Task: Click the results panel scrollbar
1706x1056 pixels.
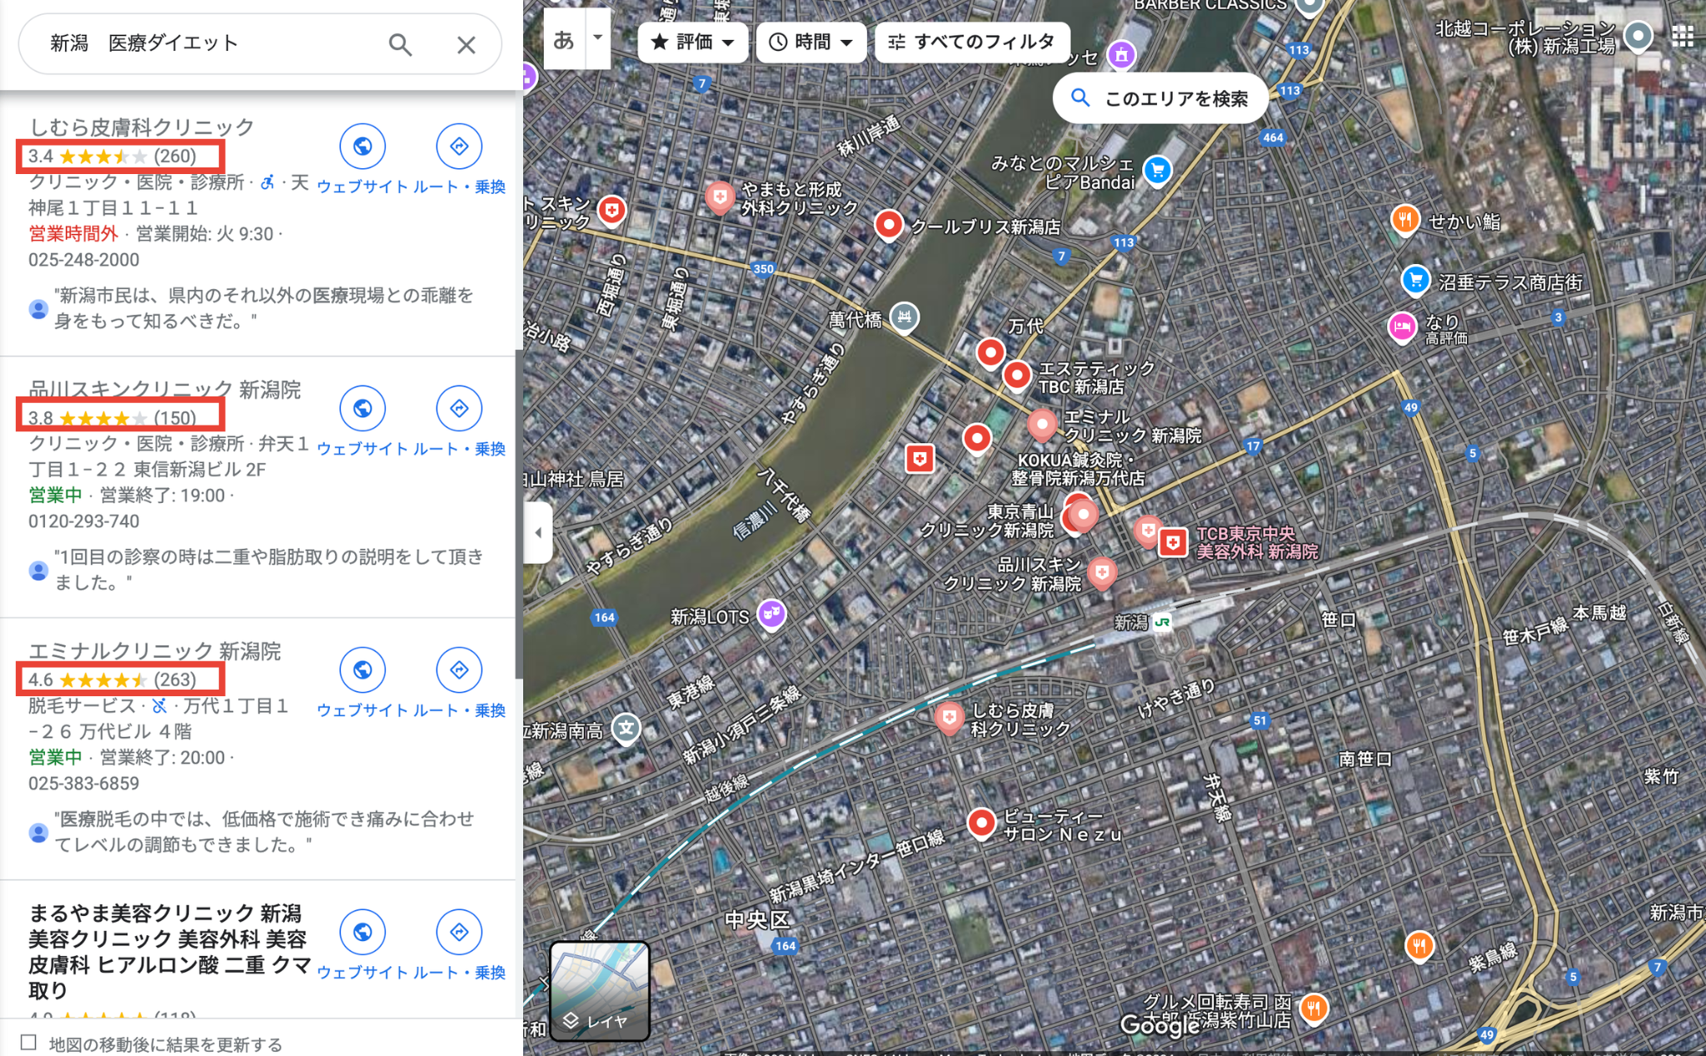Action: click(x=519, y=512)
